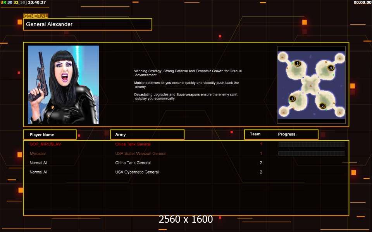Click the USA Super Weapon General entry
Screen dimensions: 372x232
pos(141,154)
